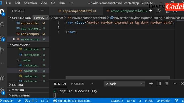
Task: Click UTF-8 encoding selector
Action: (x=131, y=101)
